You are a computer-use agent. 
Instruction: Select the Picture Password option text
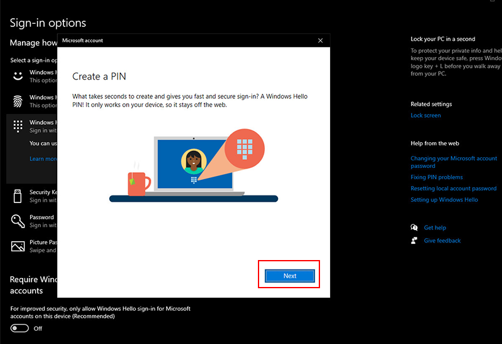(x=43, y=242)
